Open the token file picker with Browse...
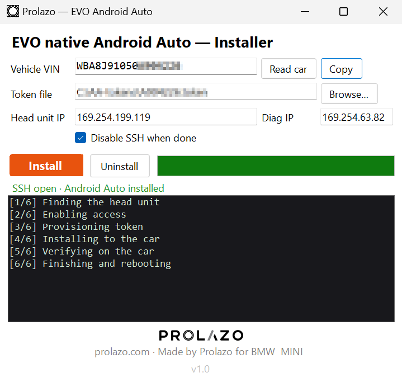 point(349,94)
